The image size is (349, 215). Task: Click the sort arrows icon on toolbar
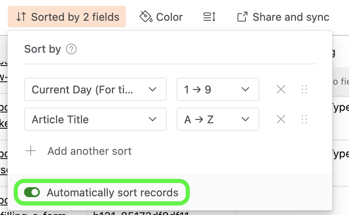21,17
